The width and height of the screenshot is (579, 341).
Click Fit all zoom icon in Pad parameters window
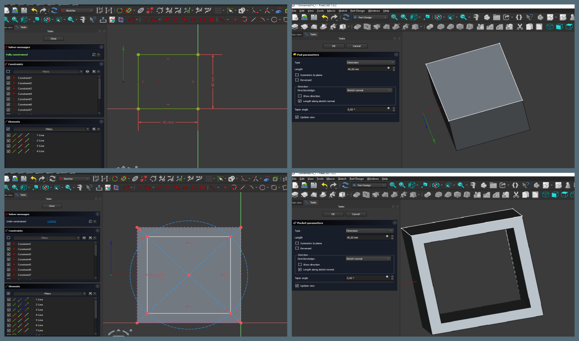pos(394,17)
